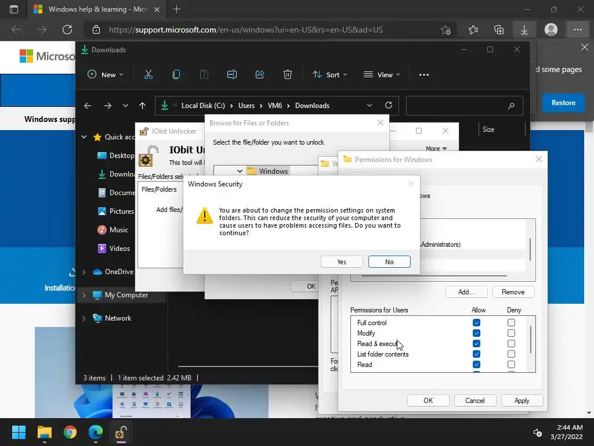Screen dimensions: 594x446
Task: Check Deny for Read & execute
Action: [512, 344]
